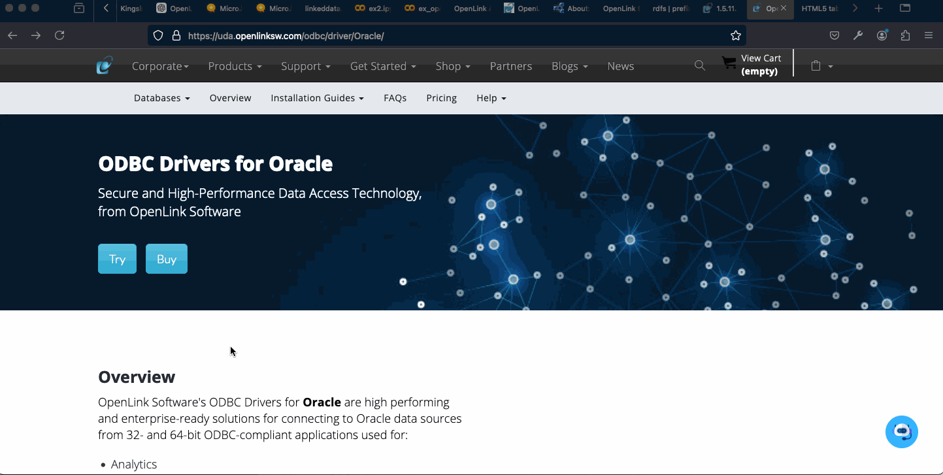Open the Partners menu item
943x475 pixels.
point(511,66)
